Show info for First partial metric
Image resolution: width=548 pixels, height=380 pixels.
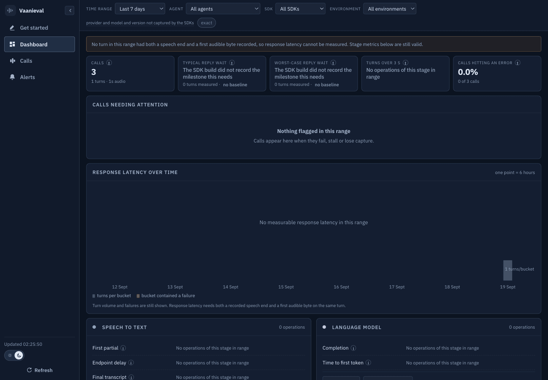[123, 348]
